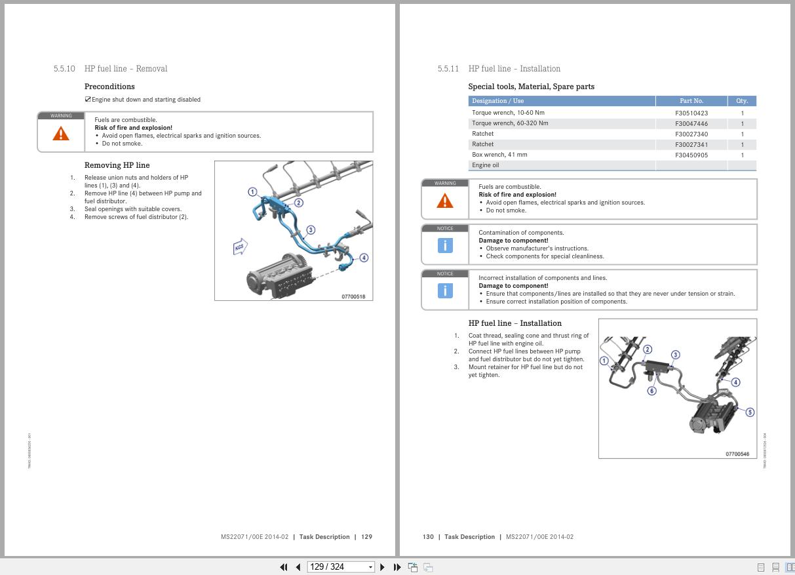Switch to continuous scrolling view
The width and height of the screenshot is (795, 575).
(775, 567)
